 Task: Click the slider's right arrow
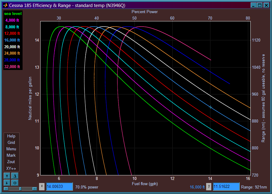pos(34,189)
